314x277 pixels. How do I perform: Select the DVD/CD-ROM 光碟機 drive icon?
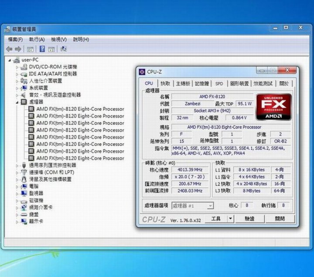point(24,67)
